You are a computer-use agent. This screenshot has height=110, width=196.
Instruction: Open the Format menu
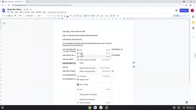(27, 12)
